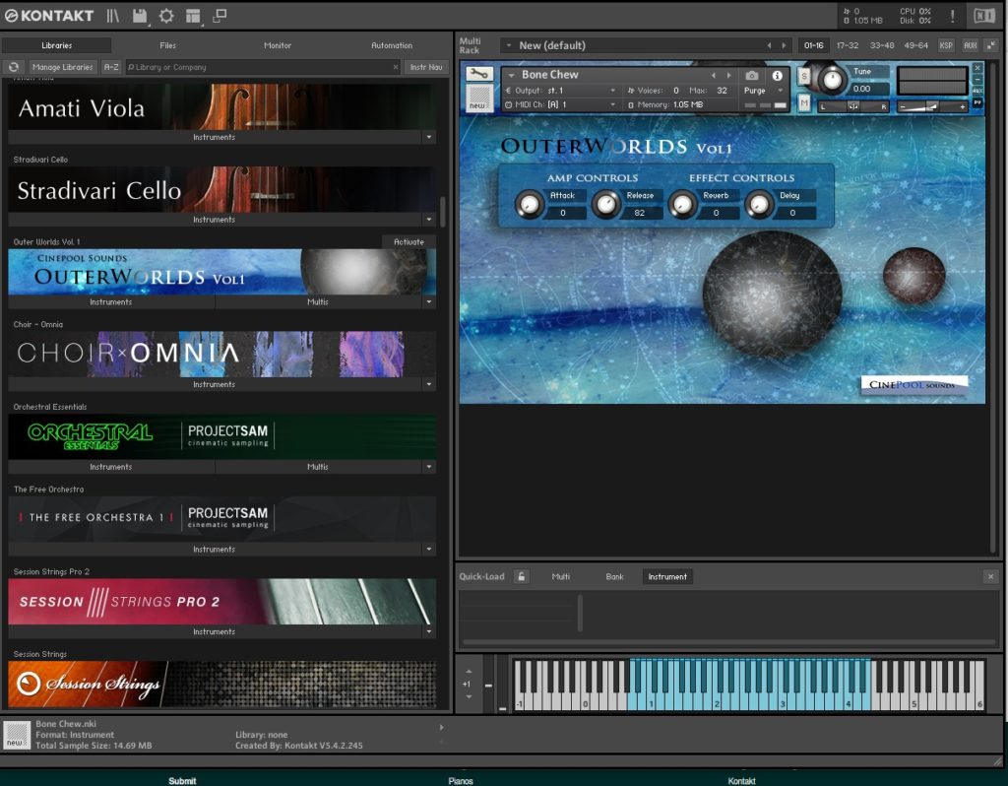Expand the Stradivari Cello Instruments dropdown arrow
This screenshot has width=1008, height=786.
click(x=429, y=220)
